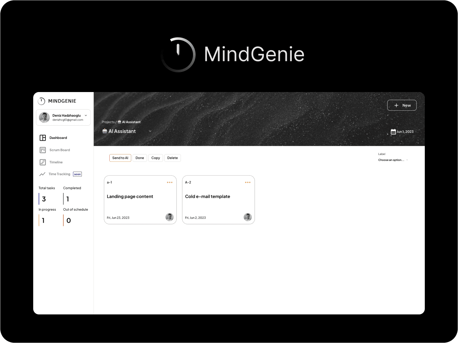Click the Time Tracking graph icon

click(x=42, y=174)
